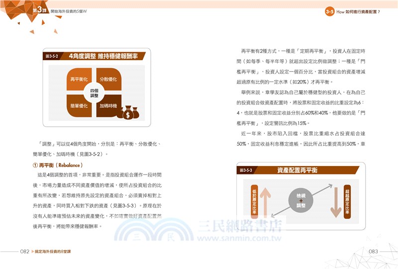Click the line starting 這是4個調整的首項
The image size is (398, 269).
[x=99, y=175]
